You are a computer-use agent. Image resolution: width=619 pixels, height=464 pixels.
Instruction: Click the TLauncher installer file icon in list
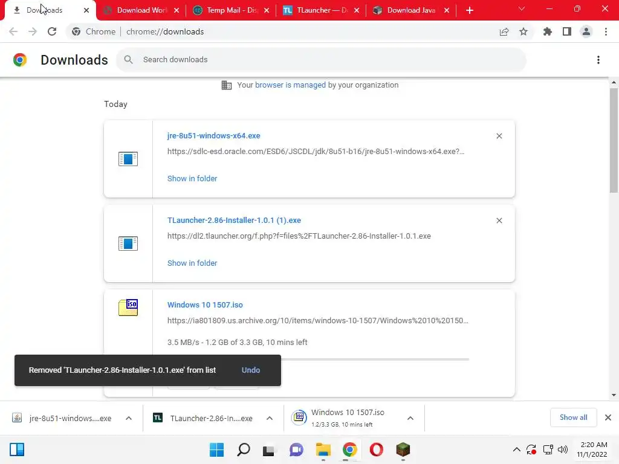point(128,243)
